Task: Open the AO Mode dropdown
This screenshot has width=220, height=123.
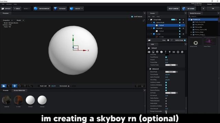Action: [x=171, y=93]
